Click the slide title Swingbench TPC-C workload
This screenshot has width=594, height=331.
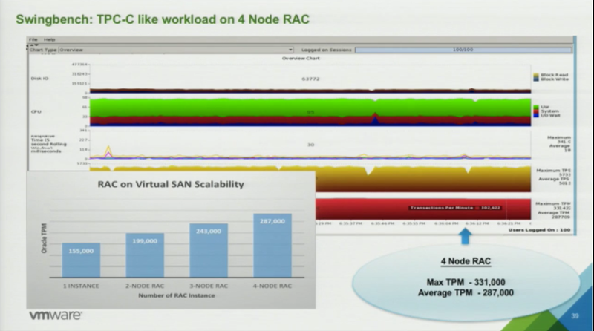point(163,19)
